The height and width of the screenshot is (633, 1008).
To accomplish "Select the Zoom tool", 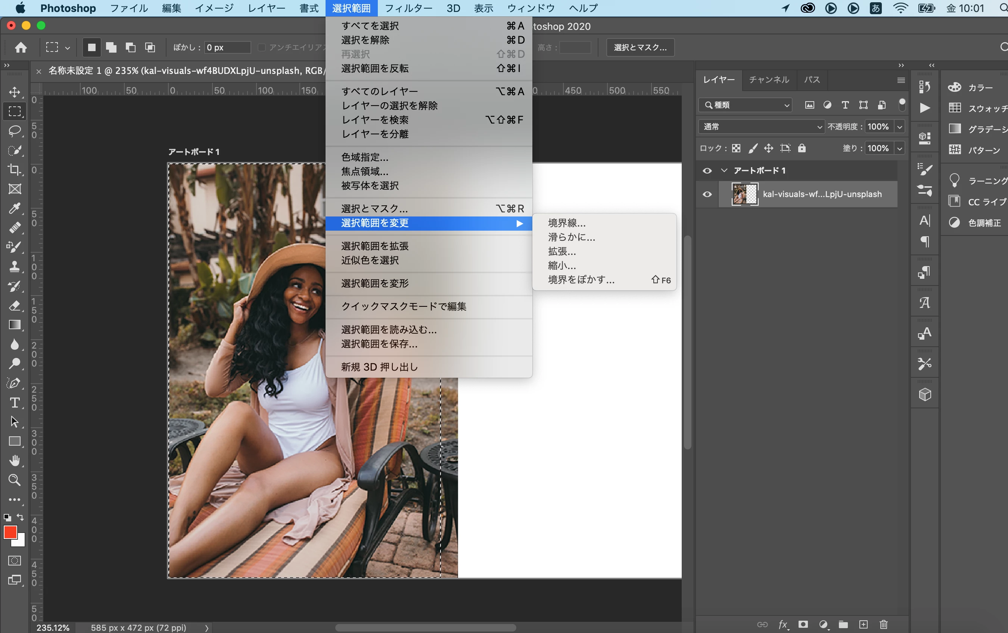I will pos(15,480).
